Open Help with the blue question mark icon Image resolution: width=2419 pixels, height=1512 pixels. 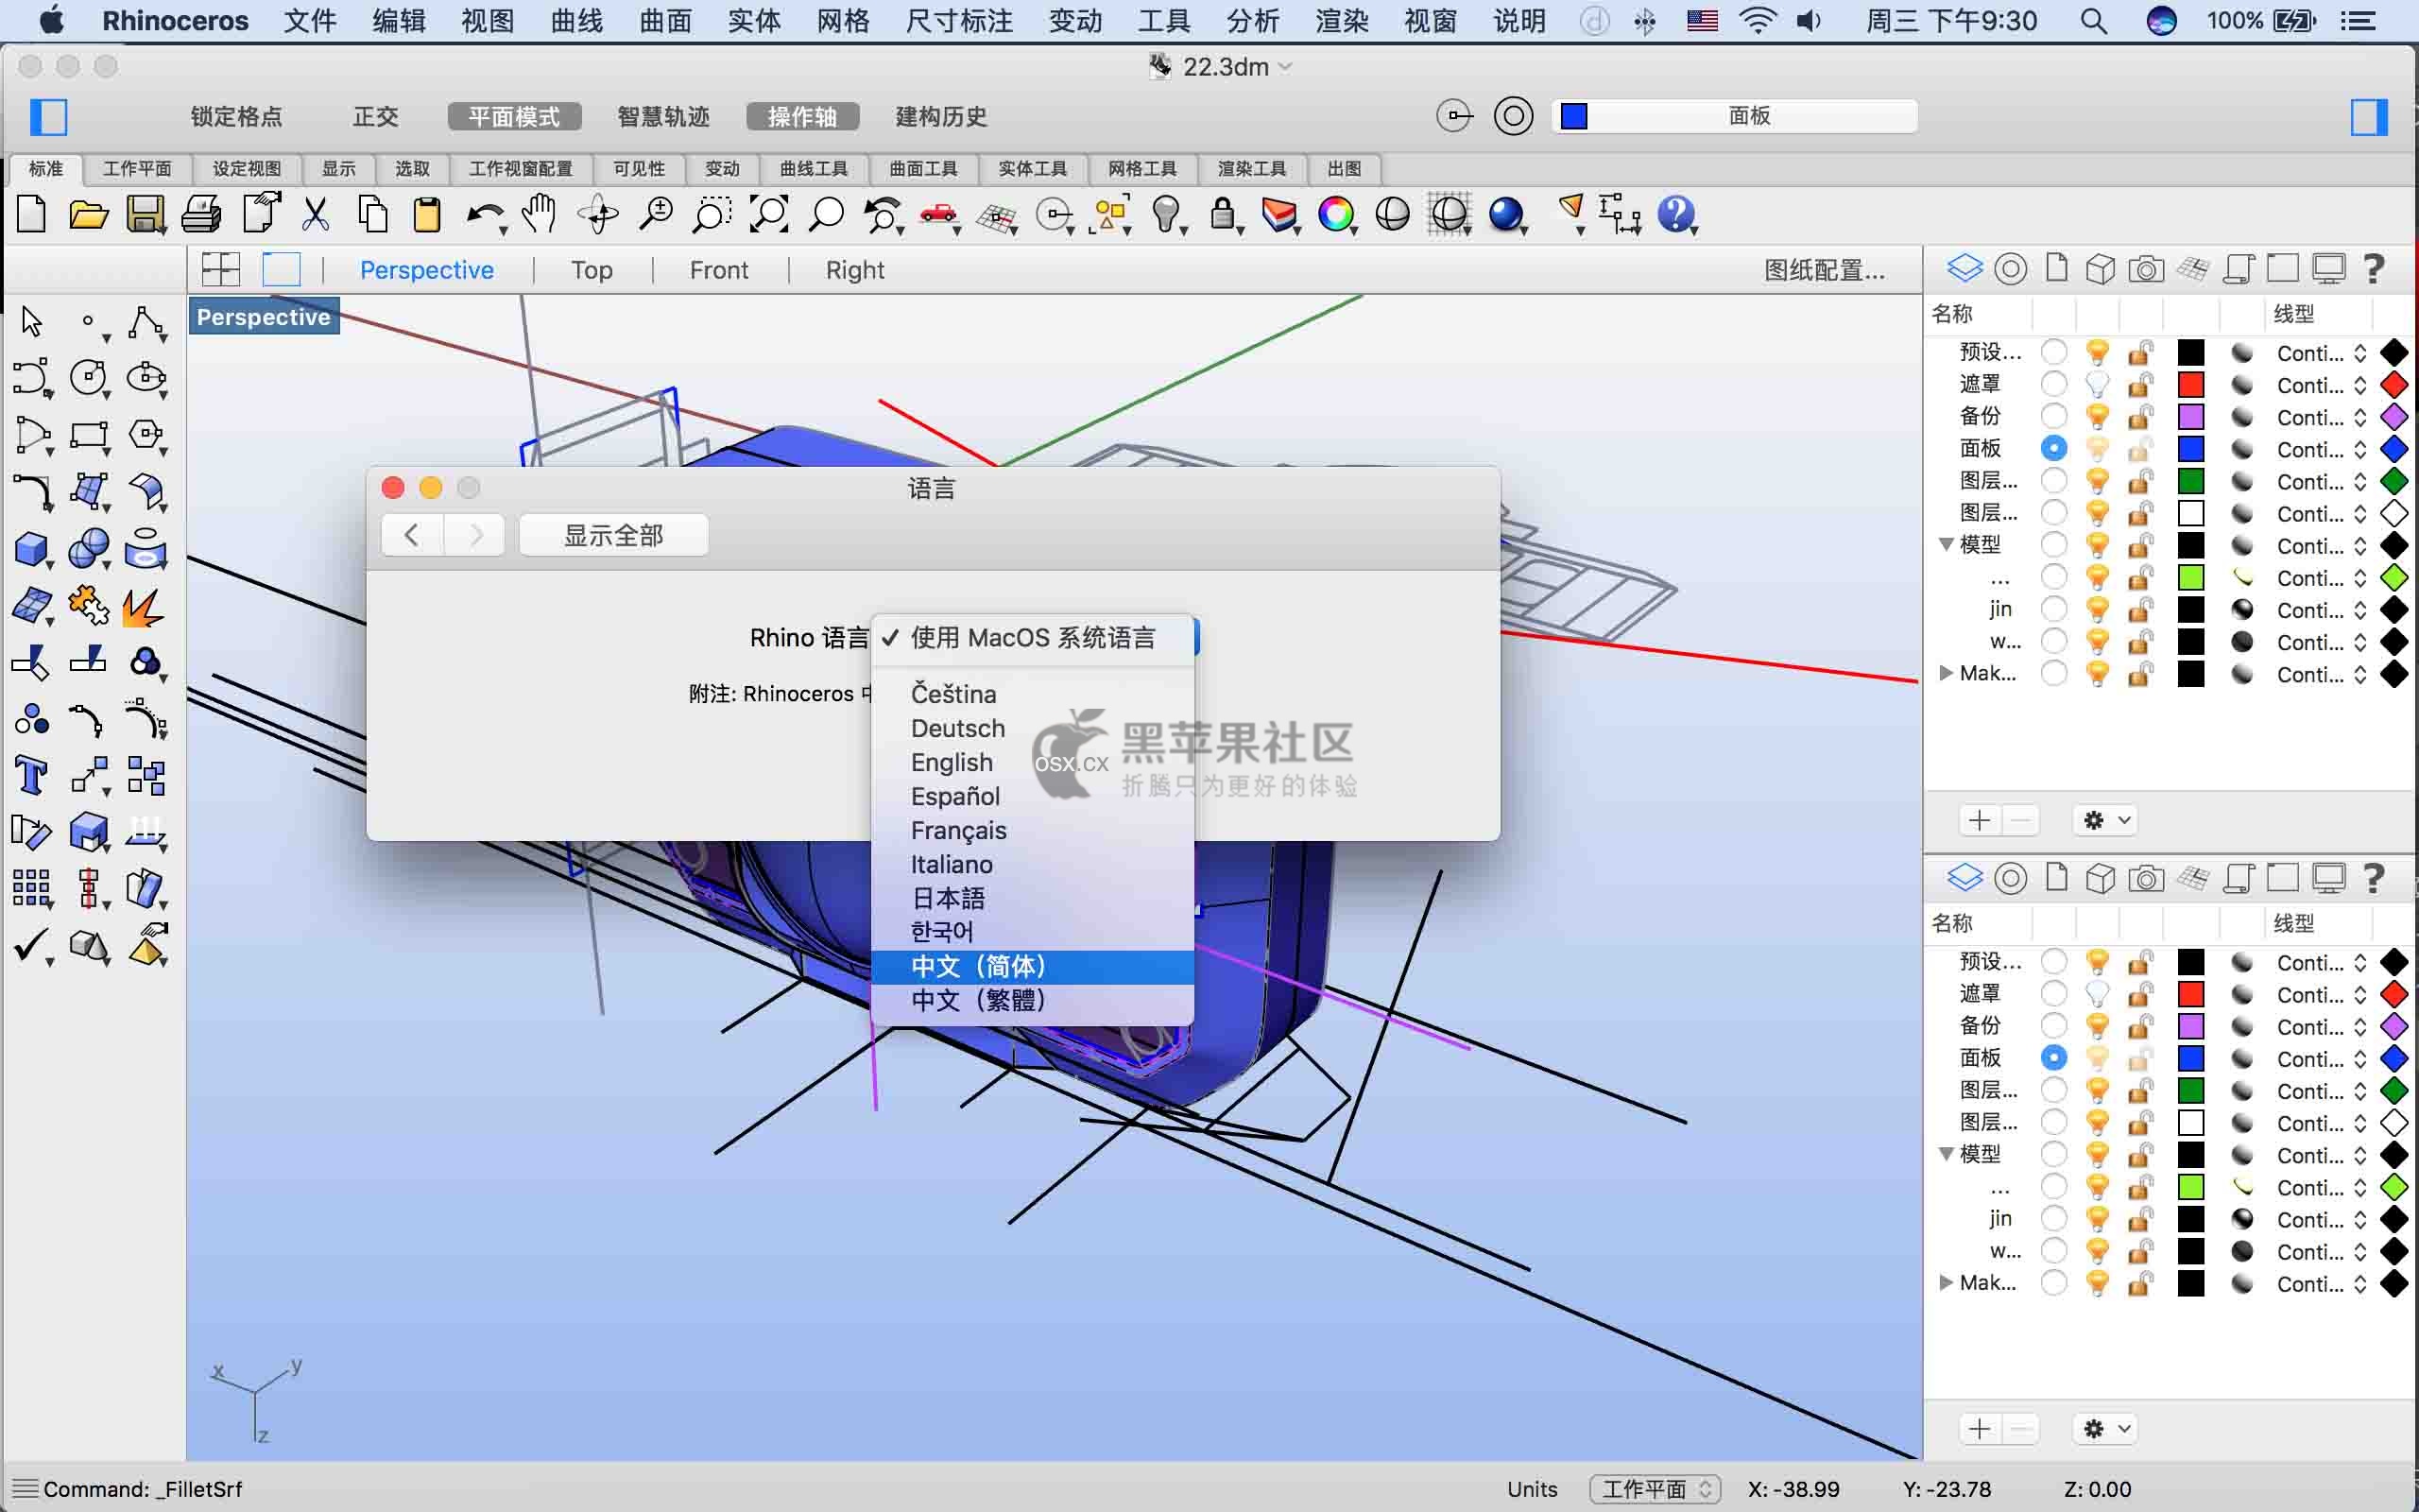coord(1676,214)
